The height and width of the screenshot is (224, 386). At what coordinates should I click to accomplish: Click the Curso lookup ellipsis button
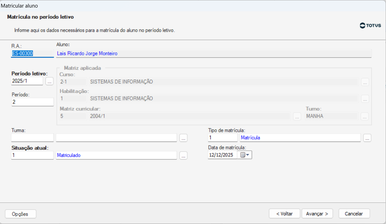click(365, 82)
